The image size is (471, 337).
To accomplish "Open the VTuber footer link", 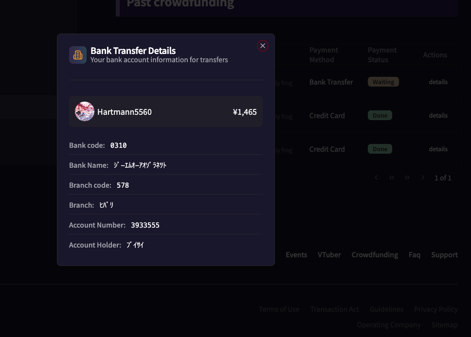I will tap(329, 255).
